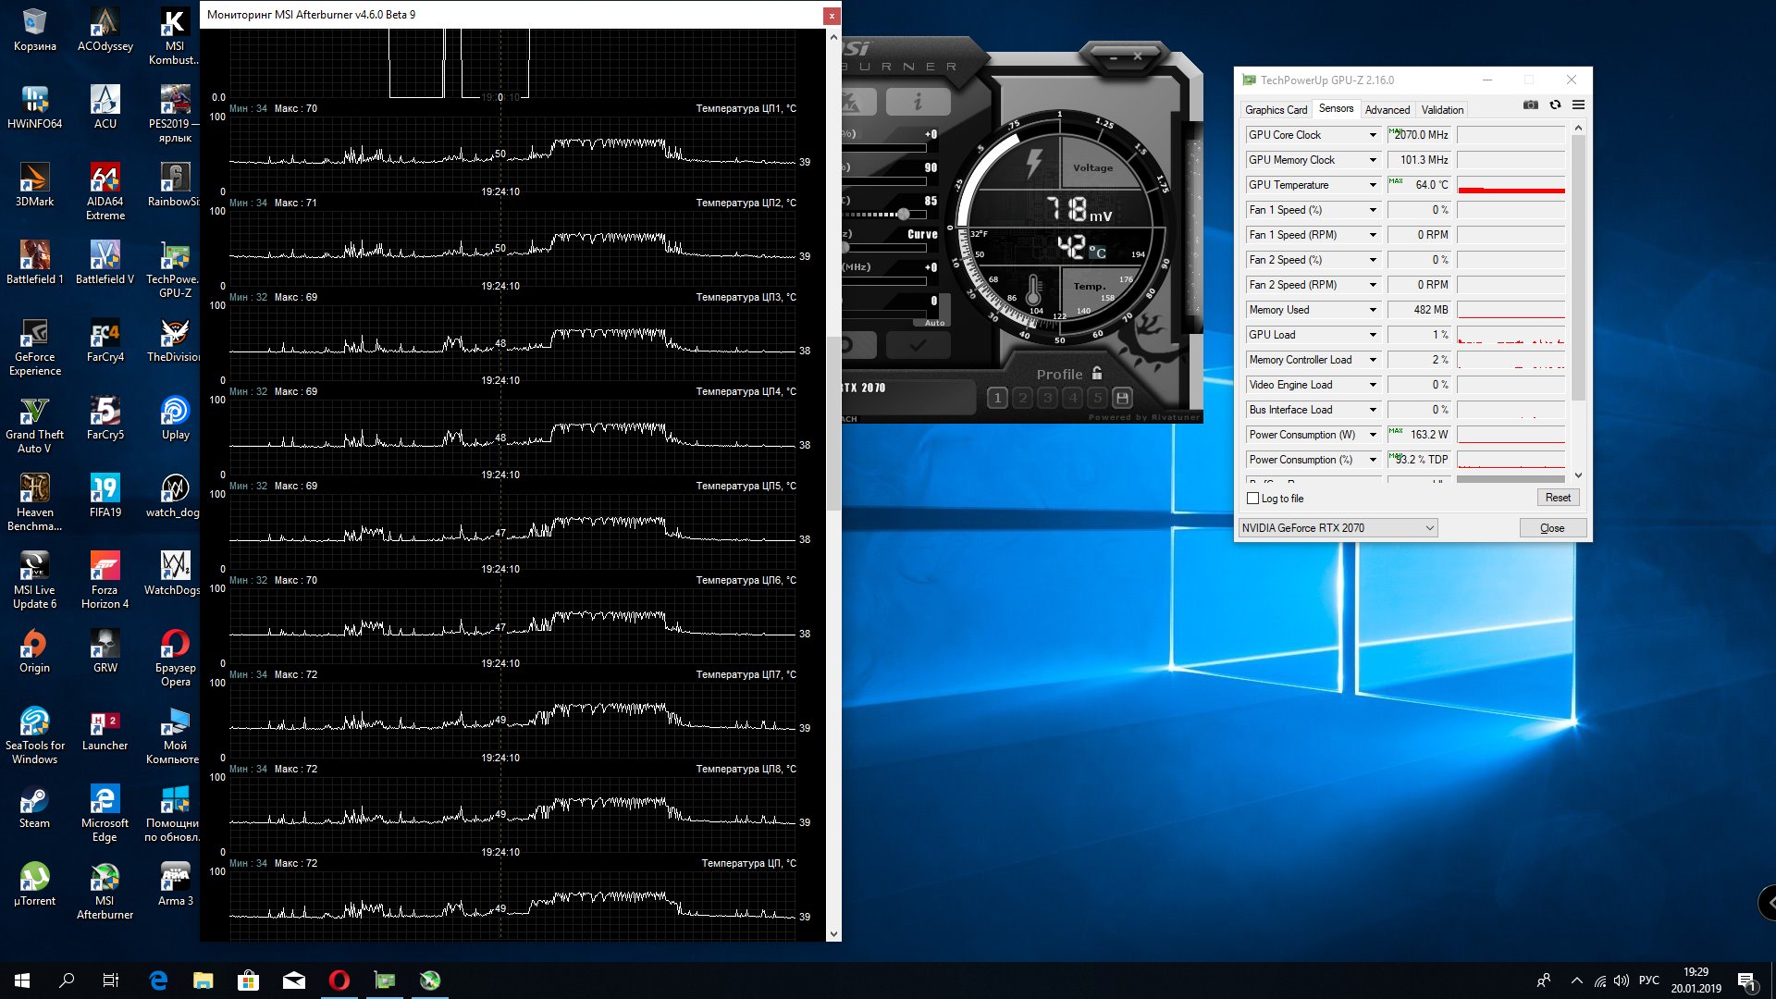Select Afterburner profile slot 1

pos(997,399)
